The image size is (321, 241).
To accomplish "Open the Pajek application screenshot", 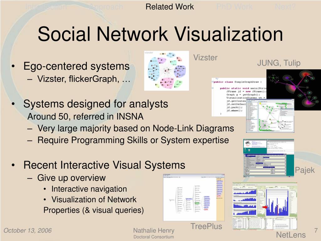I will 269,158.
